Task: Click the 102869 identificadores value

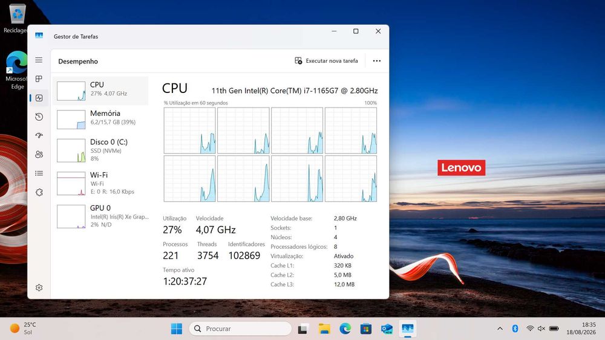Action: point(244,255)
